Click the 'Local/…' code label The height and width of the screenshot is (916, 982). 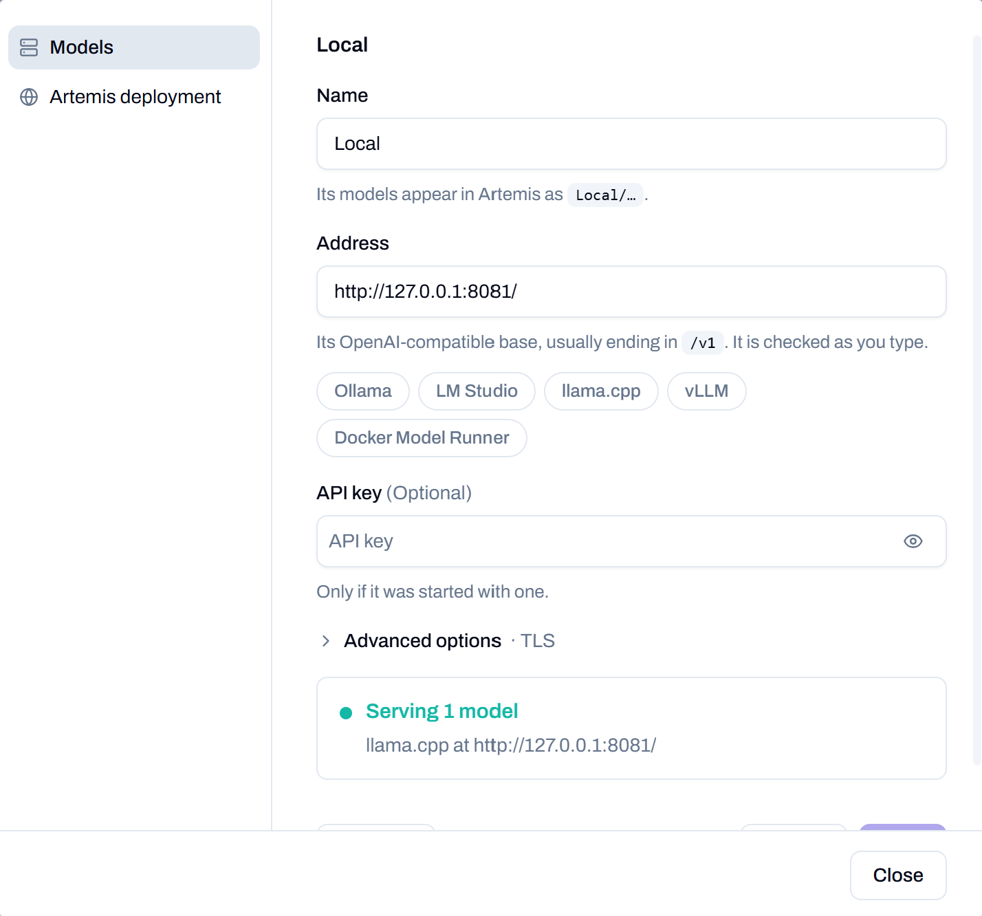(x=605, y=195)
